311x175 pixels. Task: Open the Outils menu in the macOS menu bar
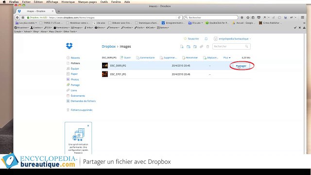tap(104, 2)
